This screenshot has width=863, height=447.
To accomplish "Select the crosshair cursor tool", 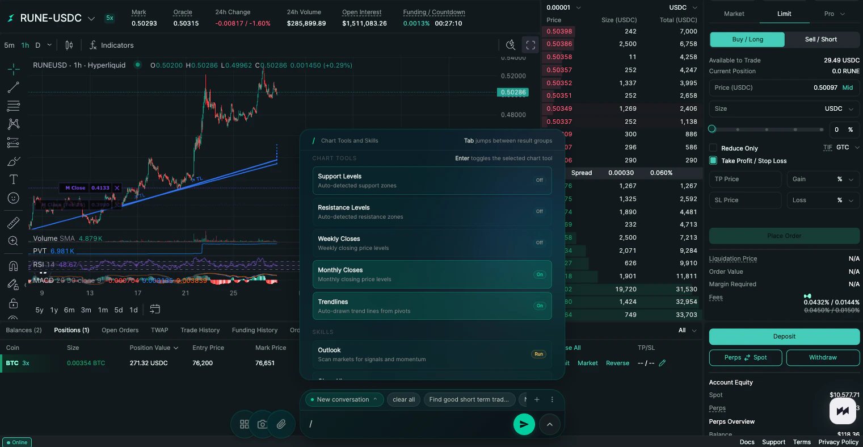I will [14, 69].
